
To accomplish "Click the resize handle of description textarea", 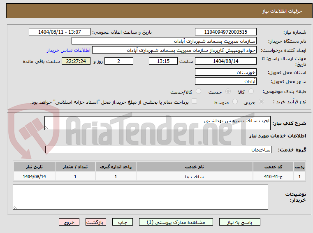I will [46, 128].
